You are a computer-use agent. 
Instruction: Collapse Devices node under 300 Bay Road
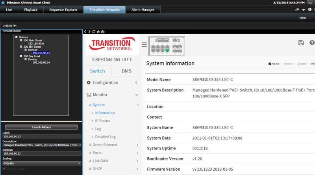point(26,60)
